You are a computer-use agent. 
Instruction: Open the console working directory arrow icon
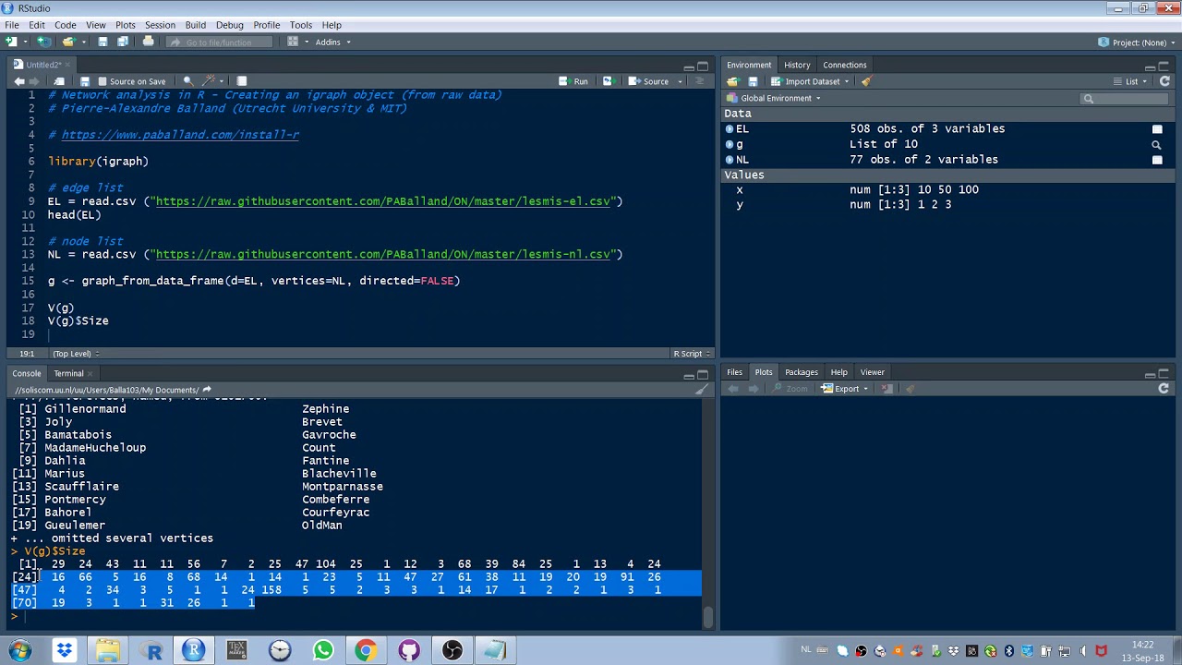coord(207,390)
